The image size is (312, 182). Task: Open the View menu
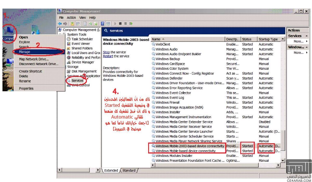(x=82, y=18)
